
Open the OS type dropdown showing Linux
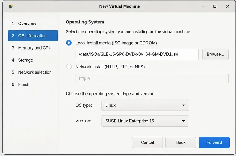point(145,105)
